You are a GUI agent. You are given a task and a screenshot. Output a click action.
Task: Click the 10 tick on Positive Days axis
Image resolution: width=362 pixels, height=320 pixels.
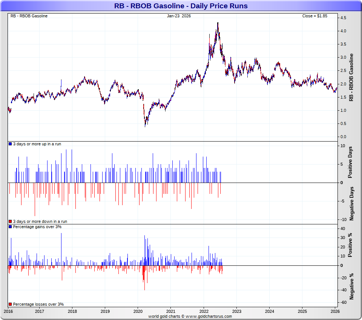(343, 146)
